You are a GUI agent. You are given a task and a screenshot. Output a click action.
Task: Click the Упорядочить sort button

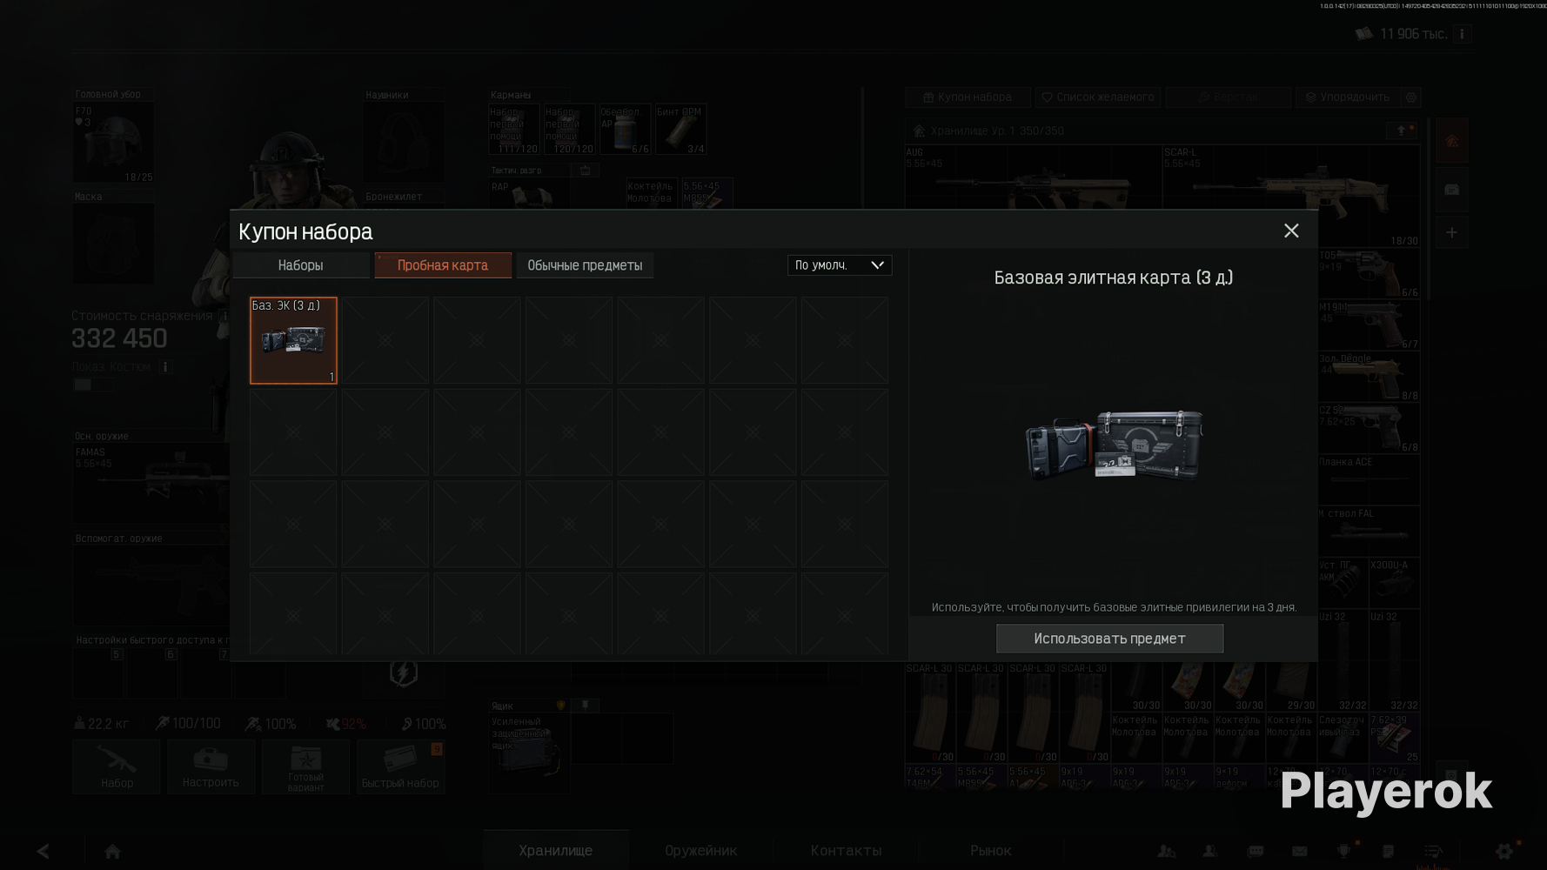pyautogui.click(x=1347, y=97)
